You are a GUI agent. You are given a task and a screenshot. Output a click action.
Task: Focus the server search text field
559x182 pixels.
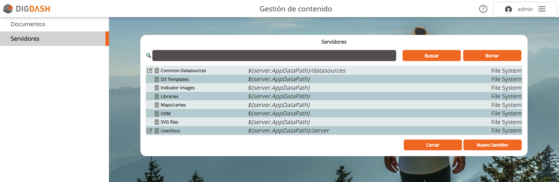tap(274, 56)
